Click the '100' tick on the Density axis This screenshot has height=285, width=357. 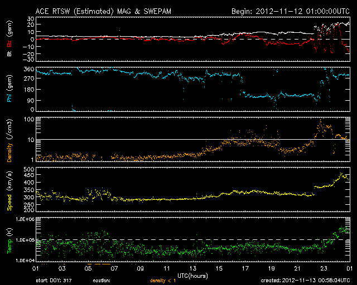point(29,119)
